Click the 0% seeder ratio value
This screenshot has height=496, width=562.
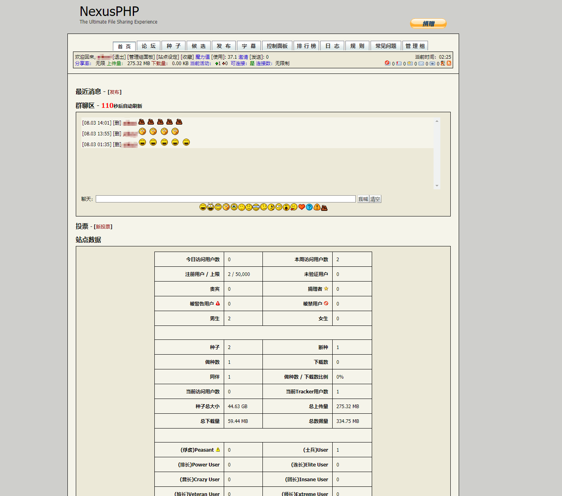point(340,377)
